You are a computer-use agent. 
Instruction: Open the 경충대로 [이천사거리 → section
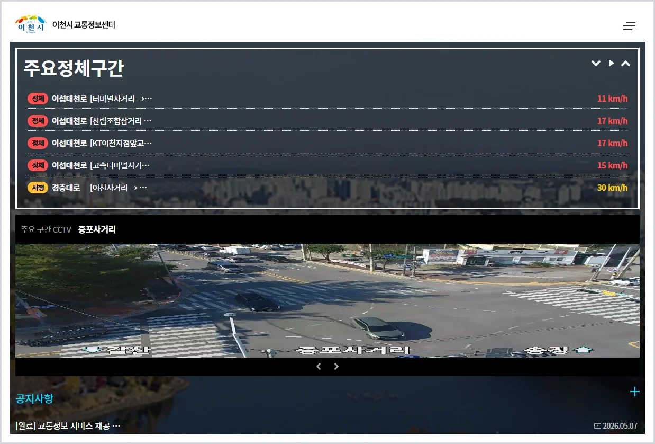tap(99, 188)
